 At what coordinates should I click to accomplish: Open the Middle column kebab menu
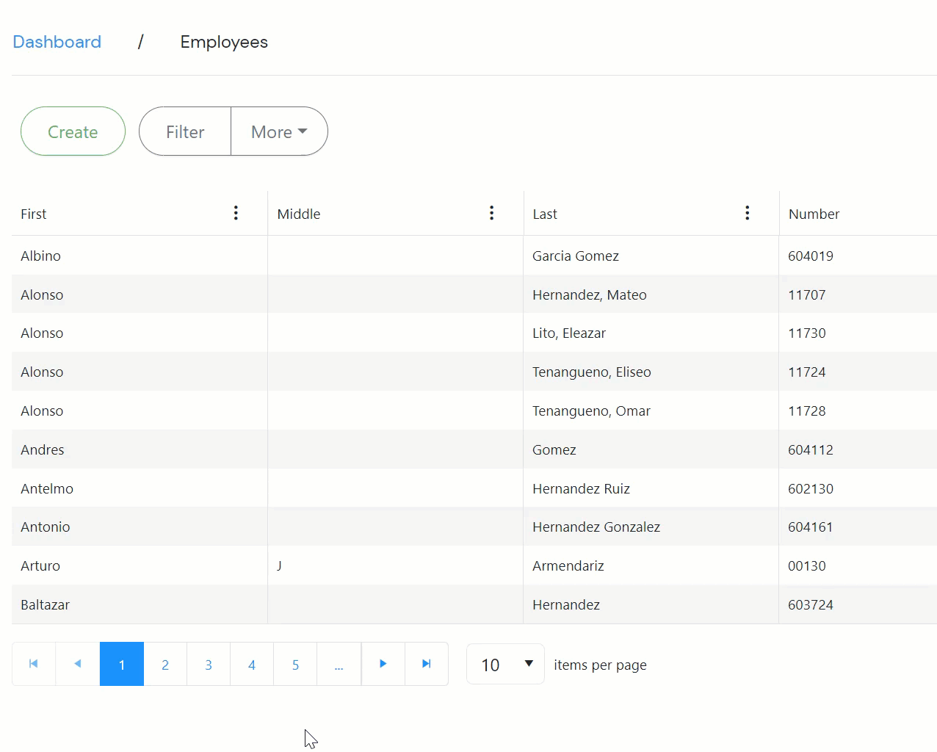tap(491, 213)
